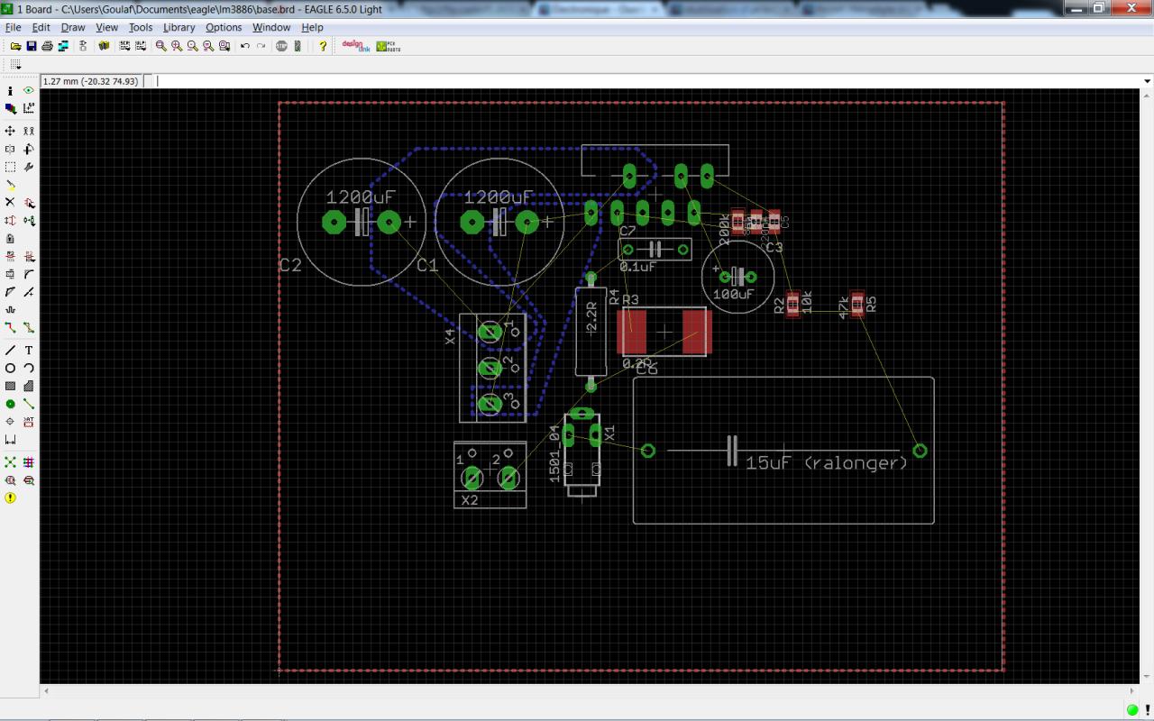Open the Display layers settings

[10, 108]
